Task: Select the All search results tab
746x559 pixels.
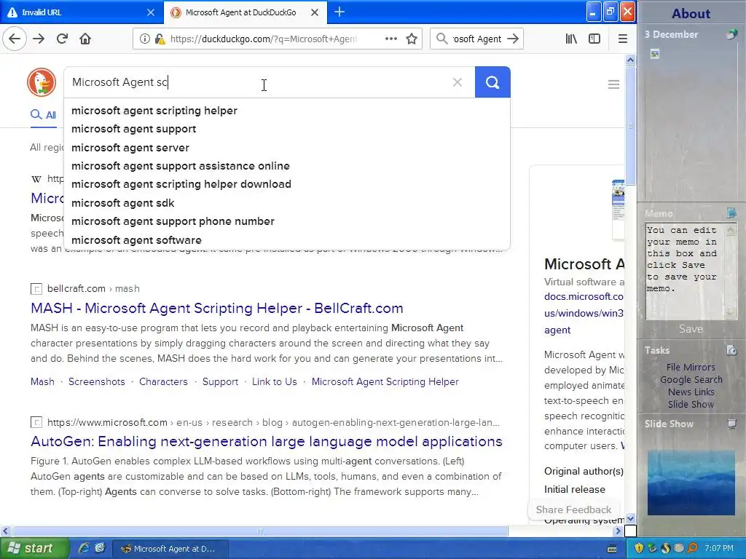Action: click(43, 114)
